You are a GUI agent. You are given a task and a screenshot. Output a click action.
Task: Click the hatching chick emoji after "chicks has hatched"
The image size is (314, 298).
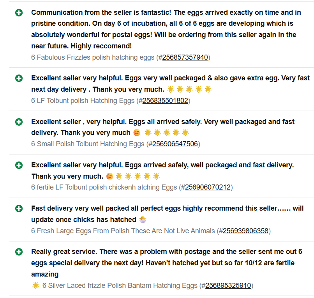pyautogui.click(x=143, y=220)
